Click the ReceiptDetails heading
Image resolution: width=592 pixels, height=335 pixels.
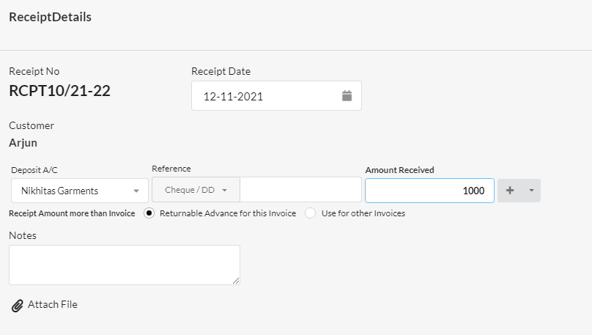[51, 17]
